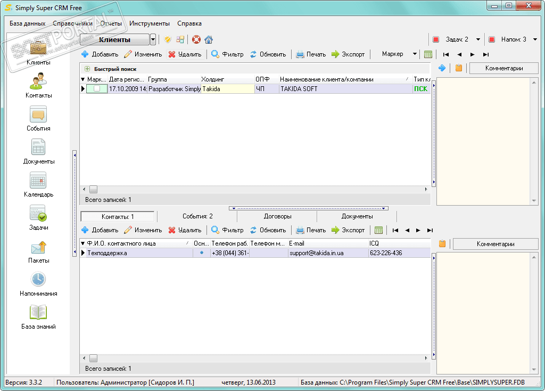Screen dimensions: 545x391
Task: Click the blue arrow icon above client comments
Action: 442,68
